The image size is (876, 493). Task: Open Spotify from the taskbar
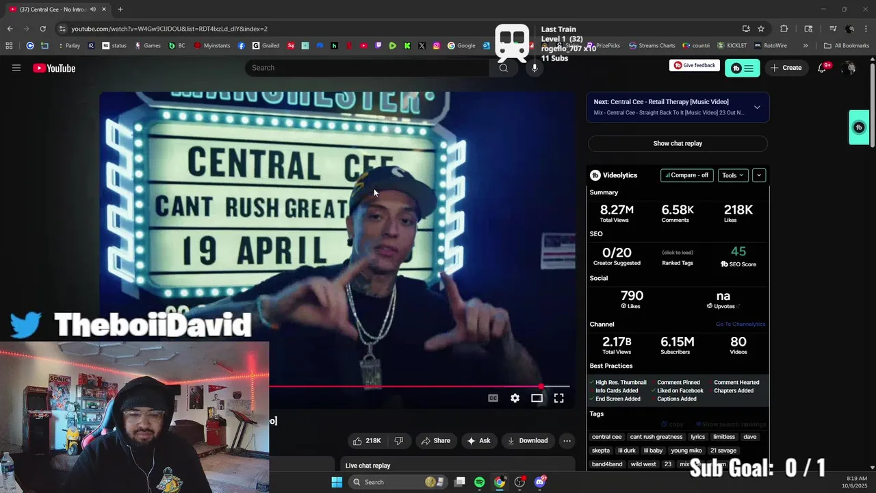(479, 482)
